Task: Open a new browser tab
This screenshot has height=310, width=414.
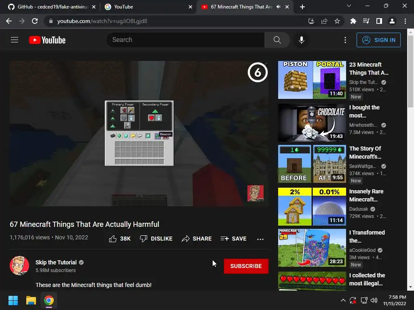Action: click(x=302, y=7)
